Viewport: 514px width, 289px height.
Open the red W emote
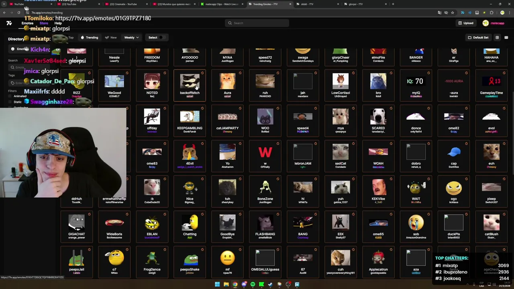click(x=265, y=156)
